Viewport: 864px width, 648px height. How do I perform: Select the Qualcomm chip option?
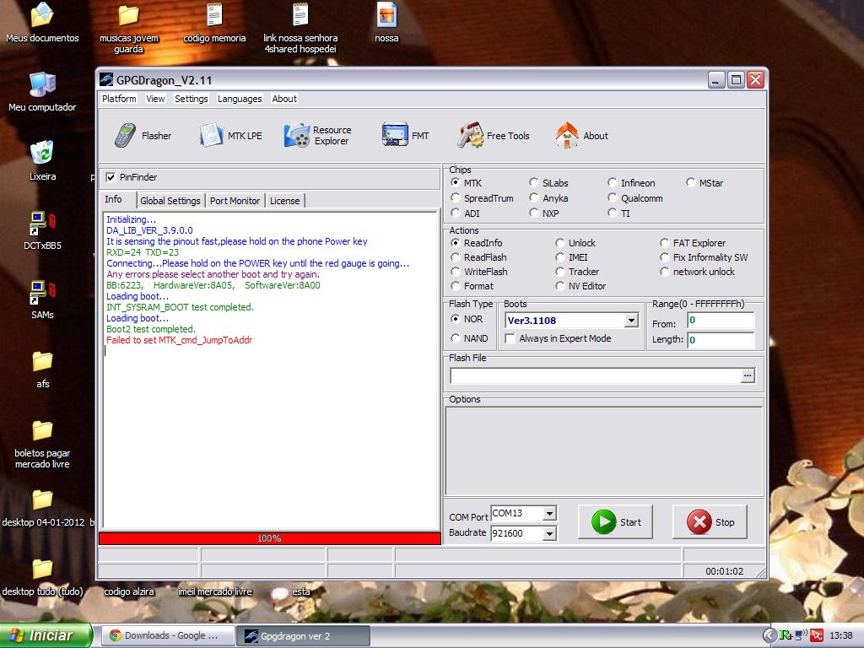click(613, 197)
